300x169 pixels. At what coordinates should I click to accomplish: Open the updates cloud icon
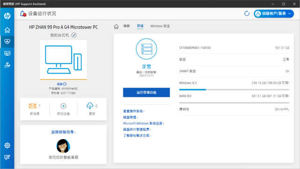pos(90,106)
